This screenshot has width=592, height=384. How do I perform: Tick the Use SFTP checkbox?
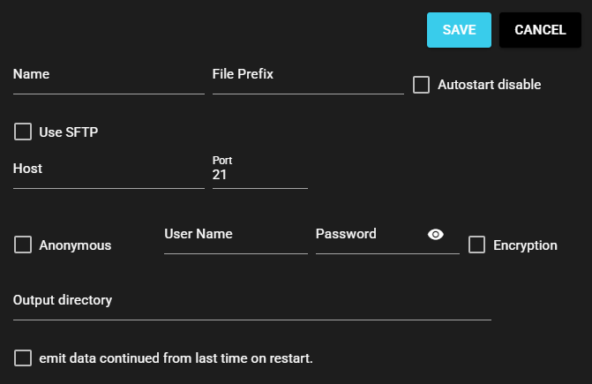[x=23, y=132]
